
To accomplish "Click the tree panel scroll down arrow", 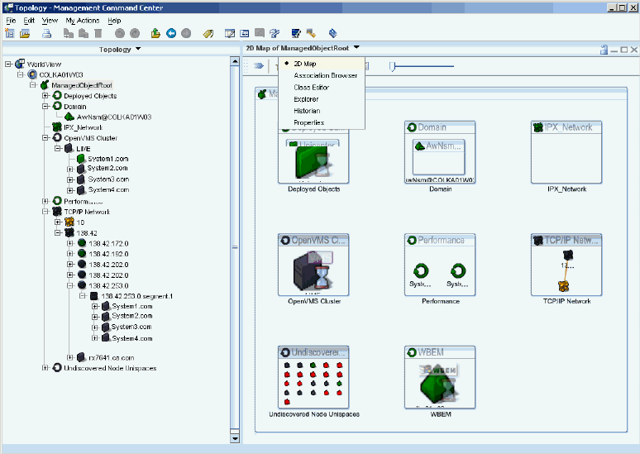I will (234, 438).
